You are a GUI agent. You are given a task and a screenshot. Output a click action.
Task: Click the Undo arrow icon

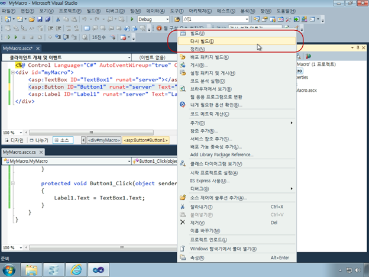pyautogui.click(x=84, y=19)
